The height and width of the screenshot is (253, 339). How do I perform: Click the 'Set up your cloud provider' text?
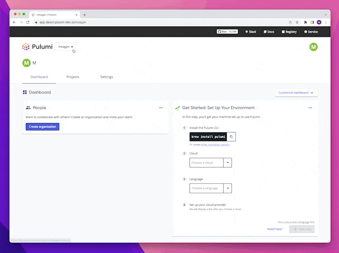[x=208, y=205]
